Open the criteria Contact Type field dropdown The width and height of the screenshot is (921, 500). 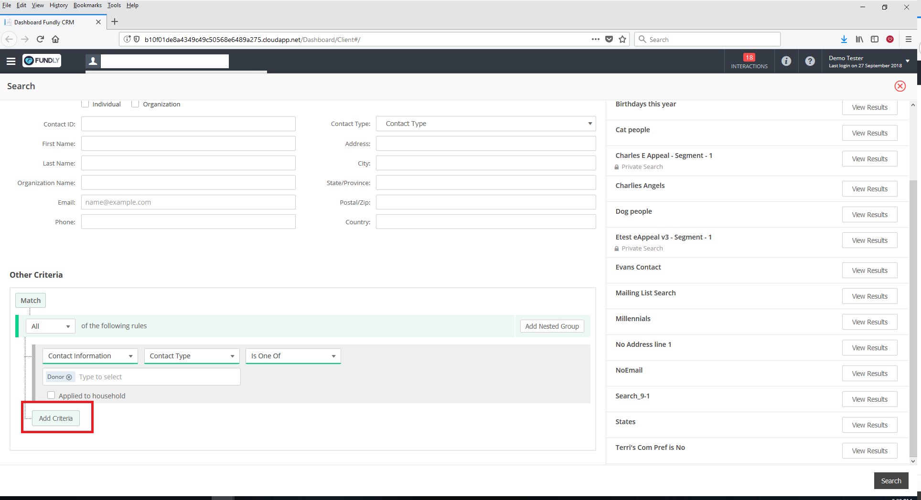[192, 356]
